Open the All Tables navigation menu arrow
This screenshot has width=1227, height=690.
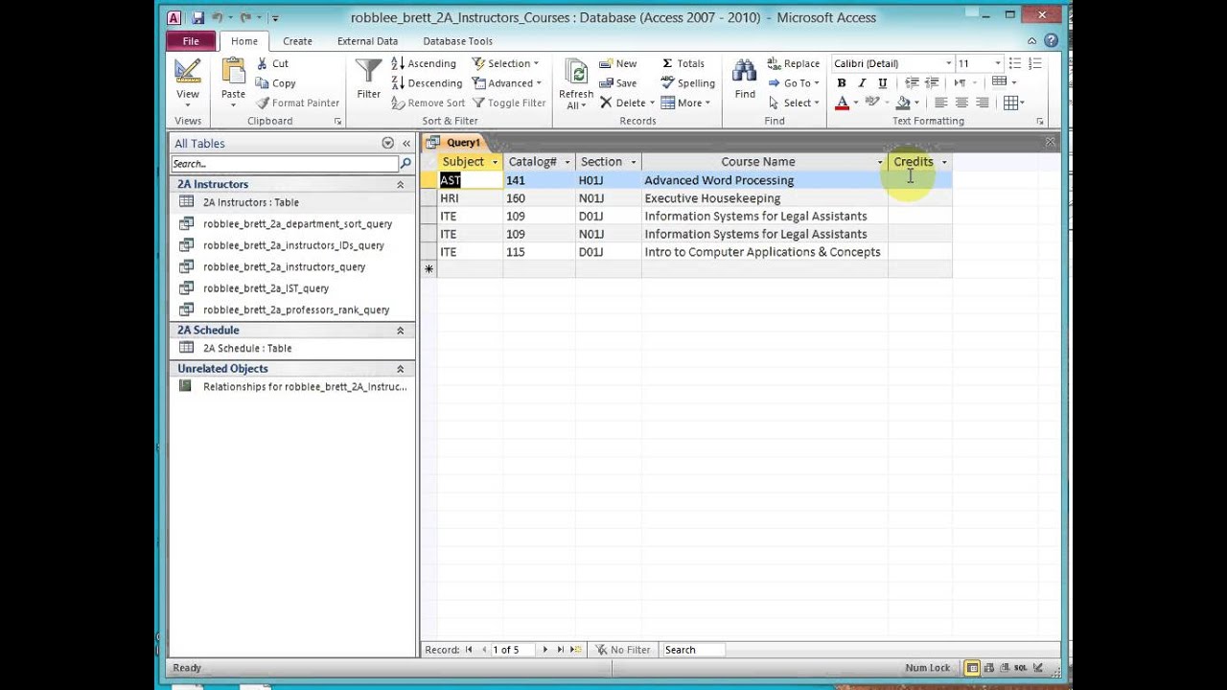[x=387, y=143]
